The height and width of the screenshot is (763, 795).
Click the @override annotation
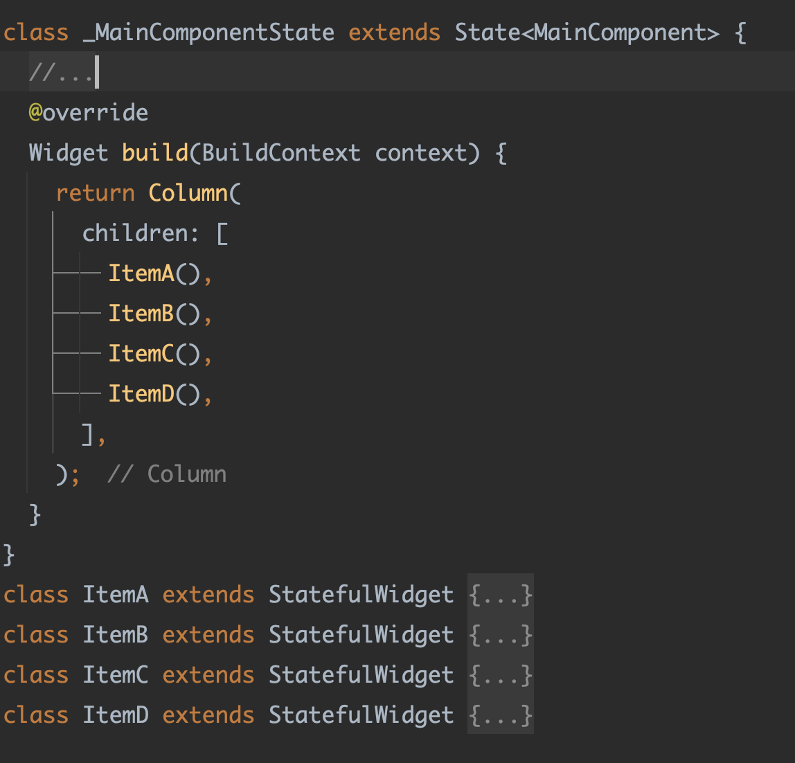tap(88, 113)
